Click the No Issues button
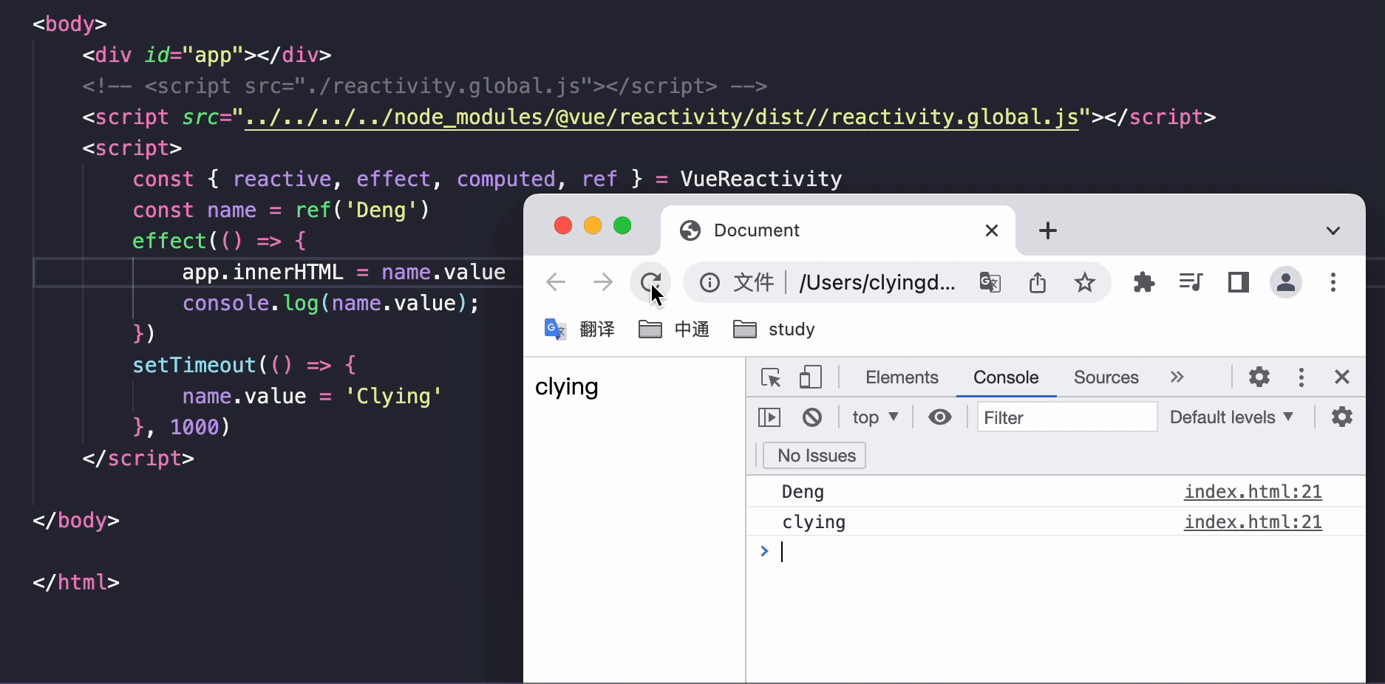 814,456
